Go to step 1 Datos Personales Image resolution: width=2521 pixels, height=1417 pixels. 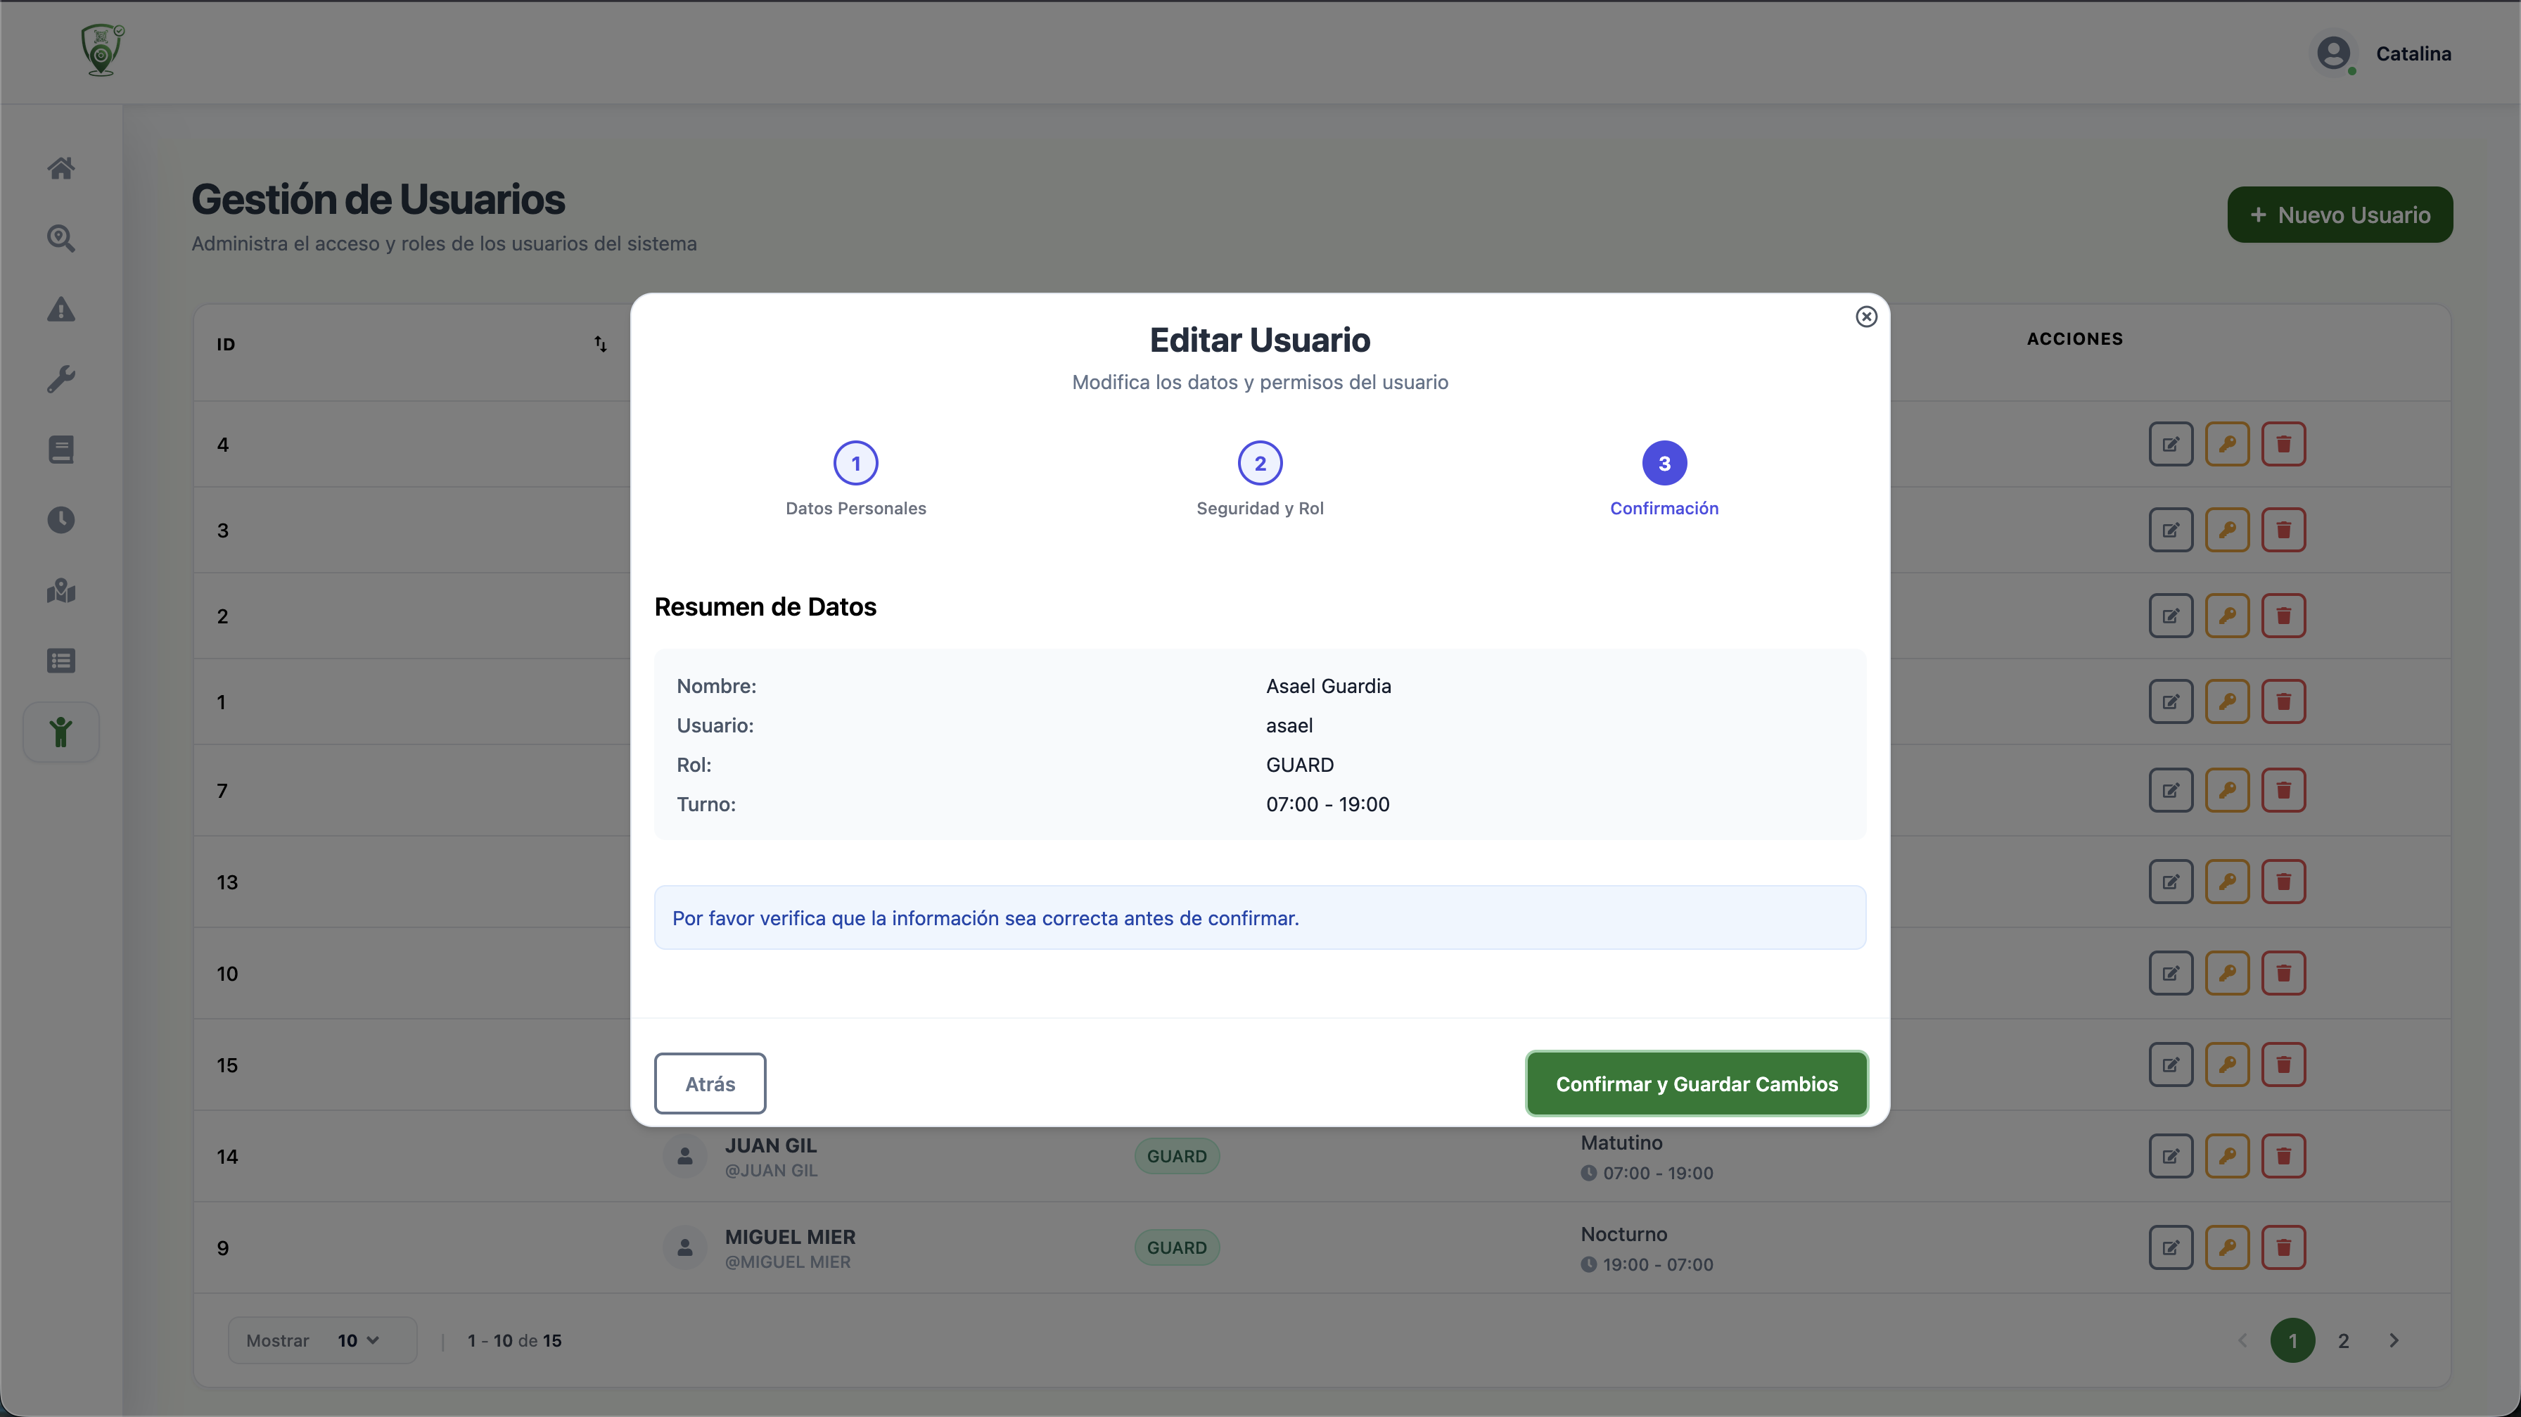tap(855, 464)
